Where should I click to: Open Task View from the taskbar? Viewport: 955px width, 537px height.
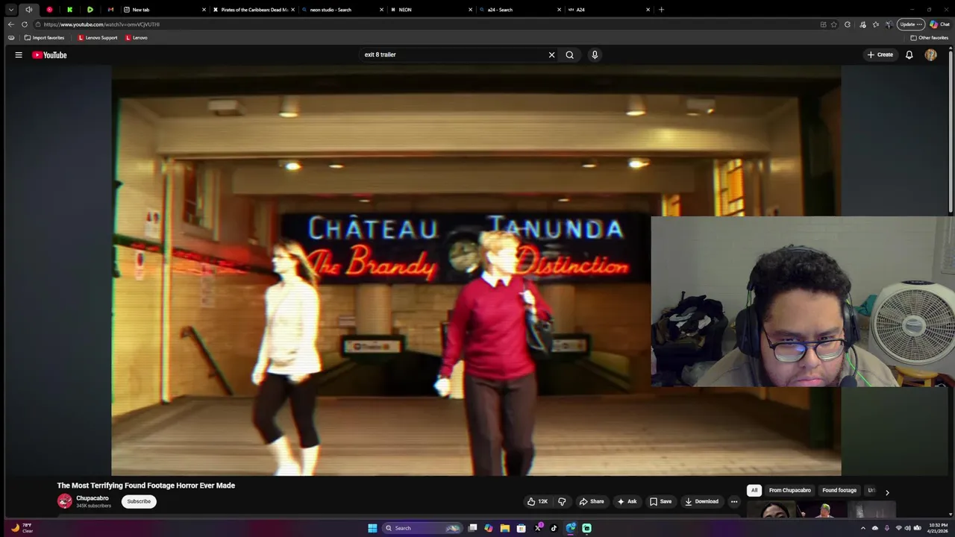click(472, 528)
